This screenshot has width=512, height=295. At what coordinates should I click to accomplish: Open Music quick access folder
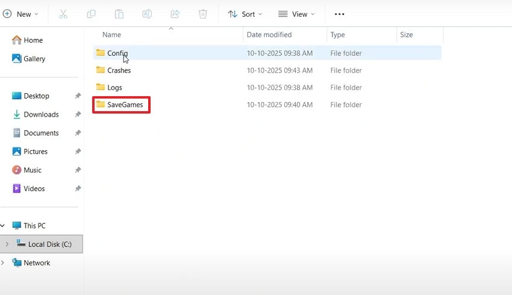33,170
